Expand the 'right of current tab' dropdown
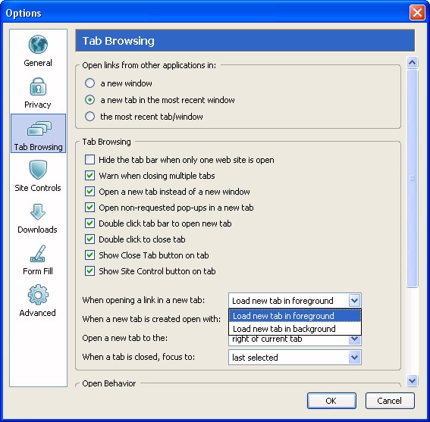430x422 pixels. click(x=354, y=339)
